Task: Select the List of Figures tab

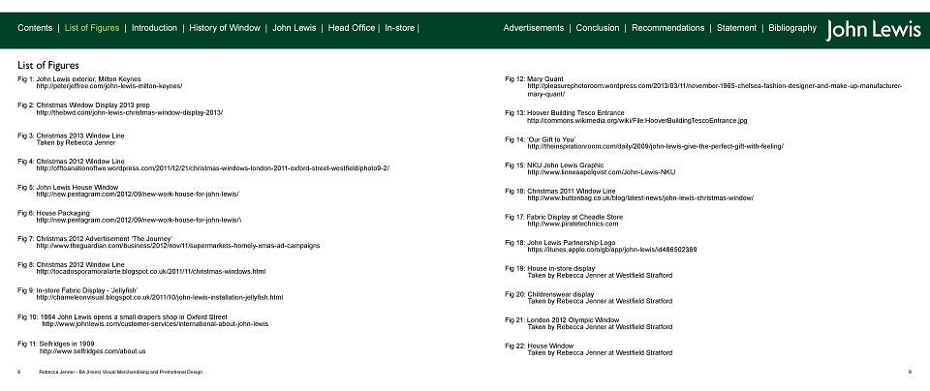Action: (92, 28)
